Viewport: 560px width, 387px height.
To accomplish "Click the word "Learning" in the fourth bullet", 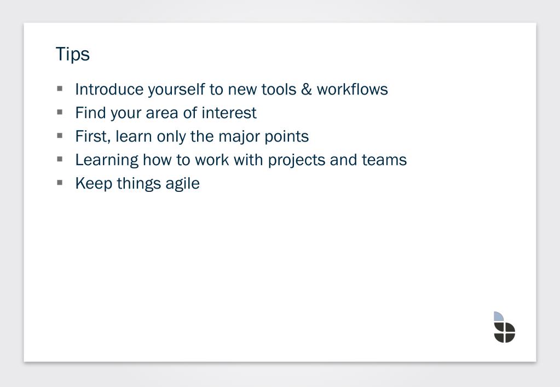I will (107, 160).
